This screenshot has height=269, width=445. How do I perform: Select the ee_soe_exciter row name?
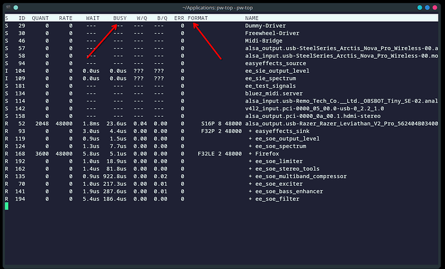[x=279, y=184]
